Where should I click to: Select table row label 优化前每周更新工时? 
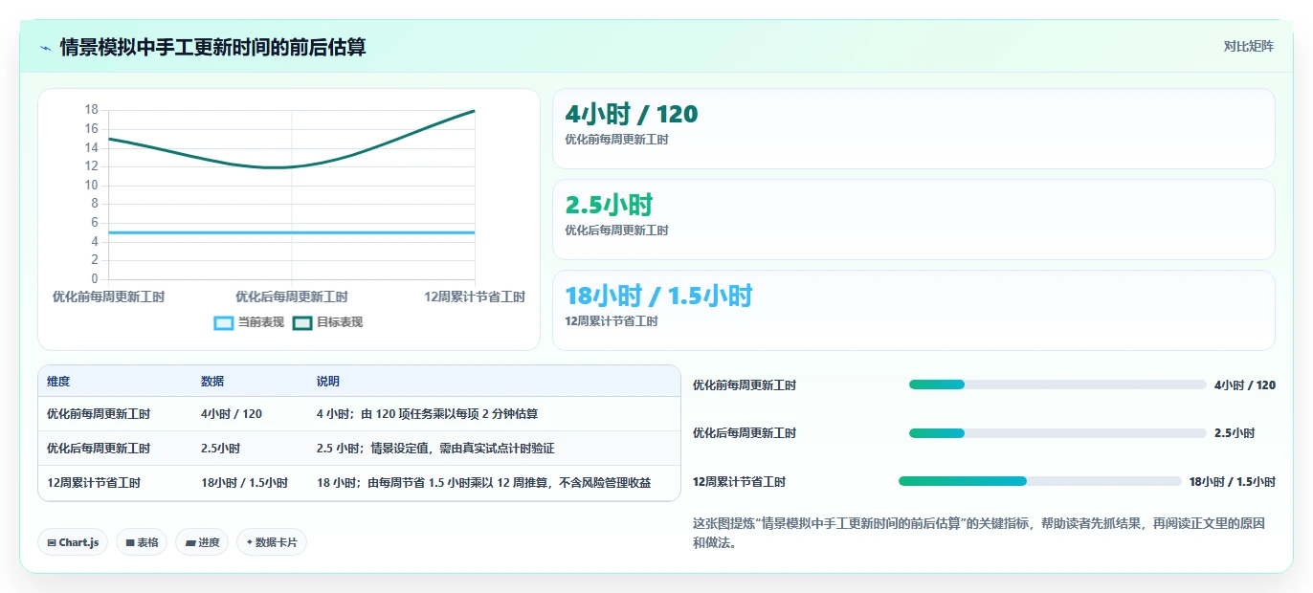click(x=99, y=414)
